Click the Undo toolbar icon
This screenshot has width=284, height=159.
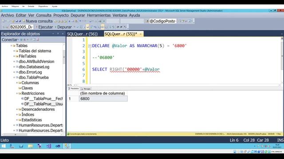pyautogui.click(x=80, y=21)
